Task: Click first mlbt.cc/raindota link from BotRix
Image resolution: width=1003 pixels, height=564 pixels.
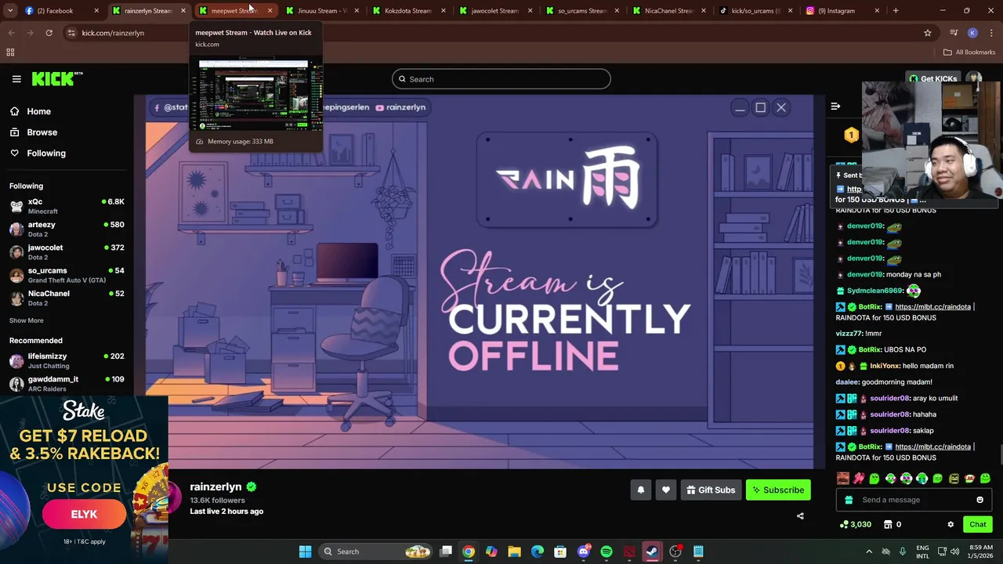Action: point(932,307)
